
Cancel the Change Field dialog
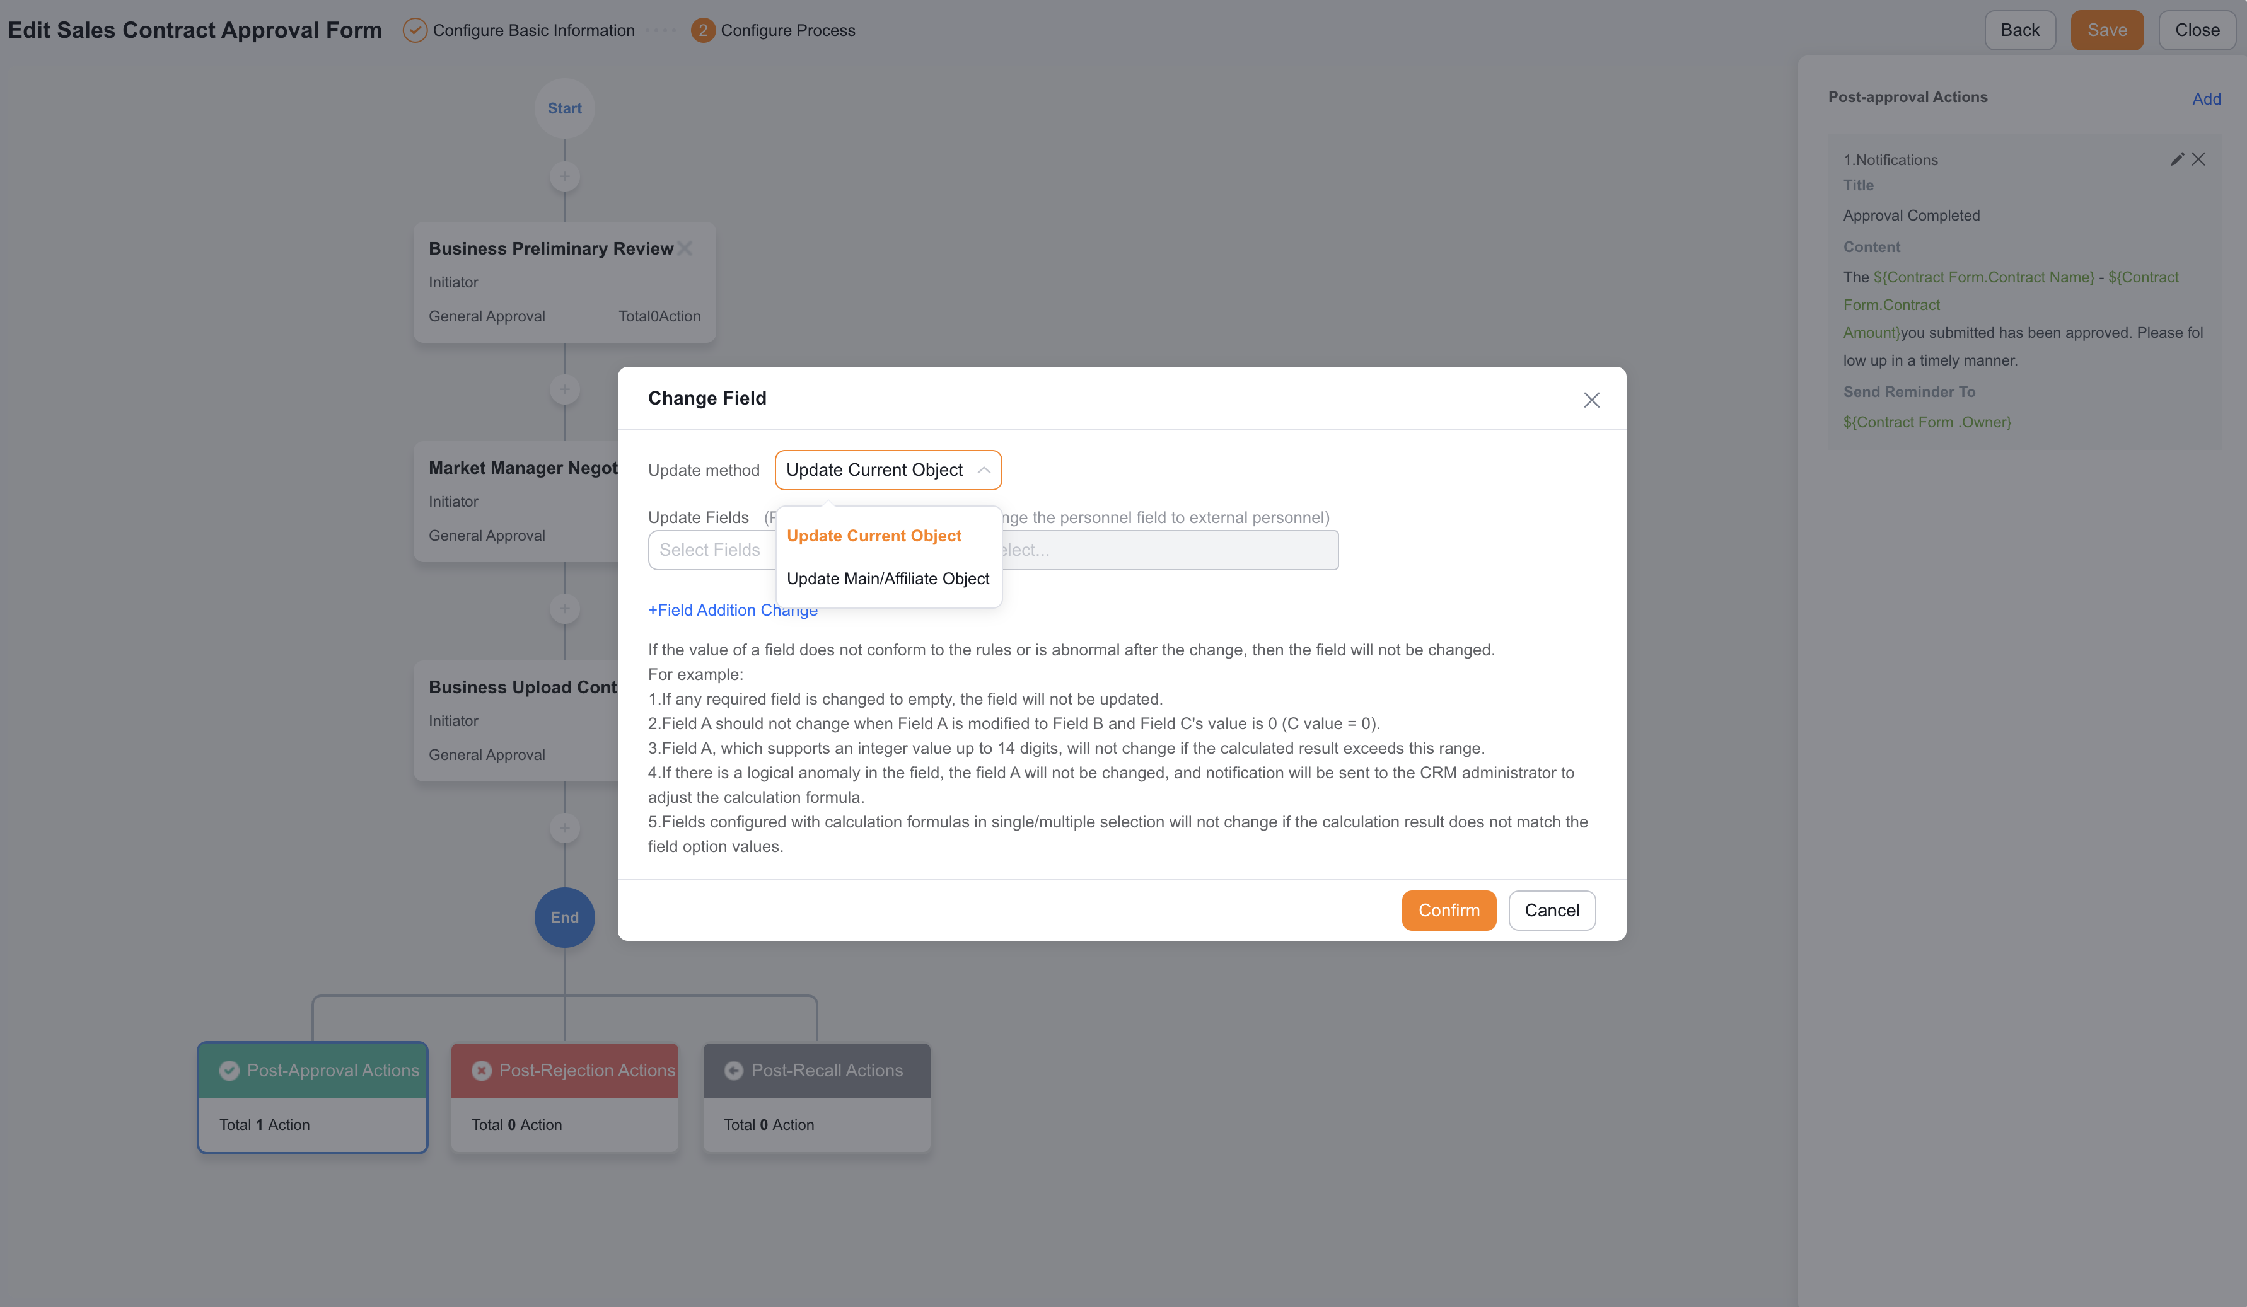pyautogui.click(x=1552, y=910)
